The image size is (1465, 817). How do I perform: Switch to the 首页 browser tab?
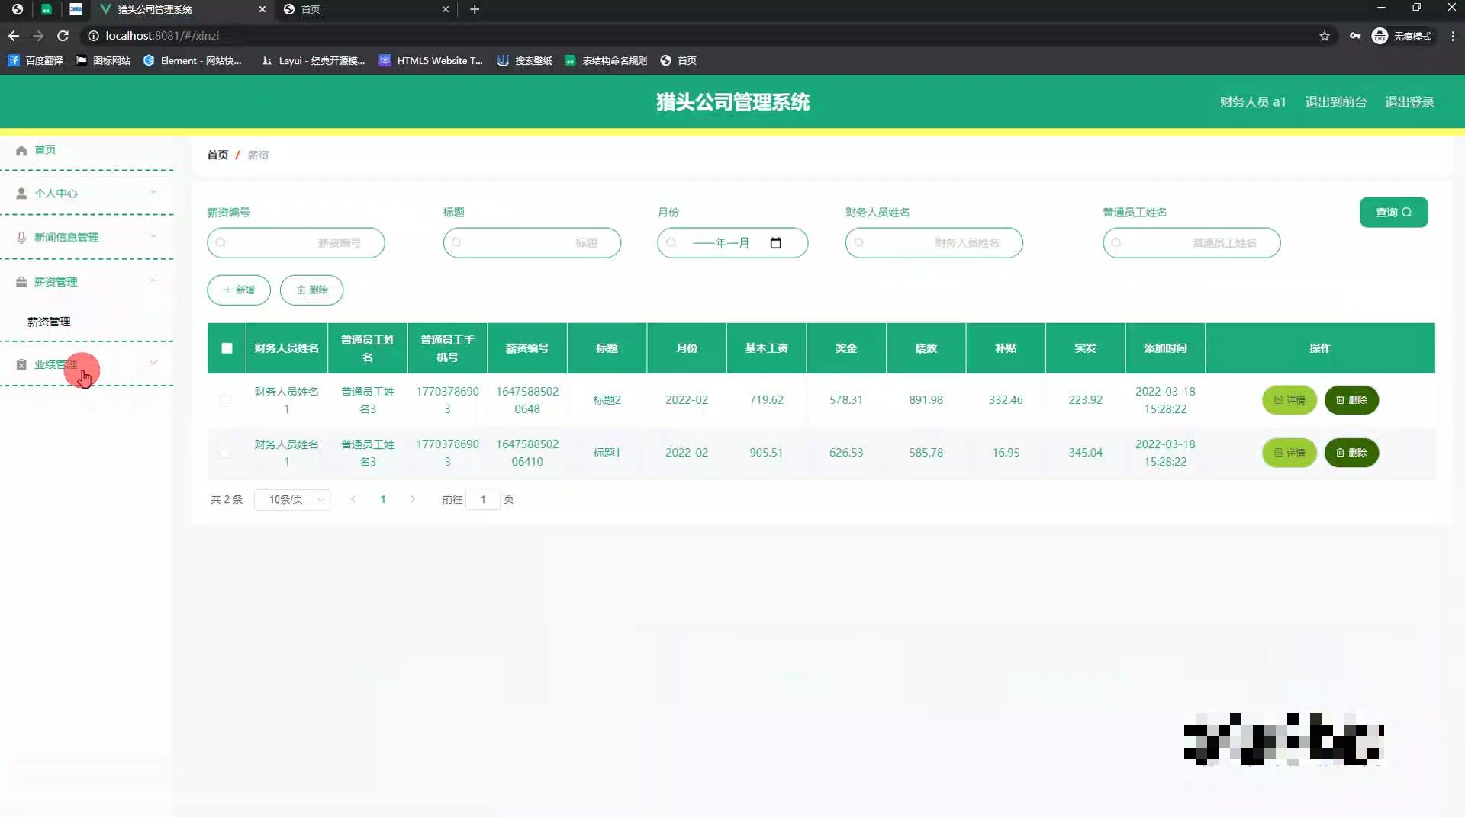click(366, 9)
